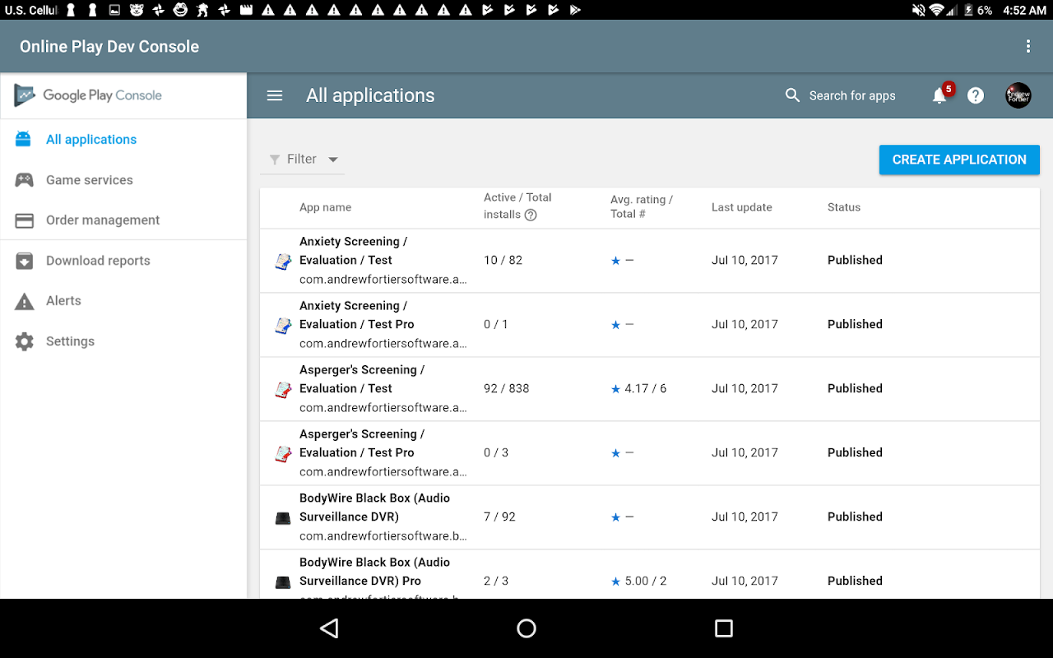
Task: Click the search magnifier icon
Action: (x=792, y=95)
